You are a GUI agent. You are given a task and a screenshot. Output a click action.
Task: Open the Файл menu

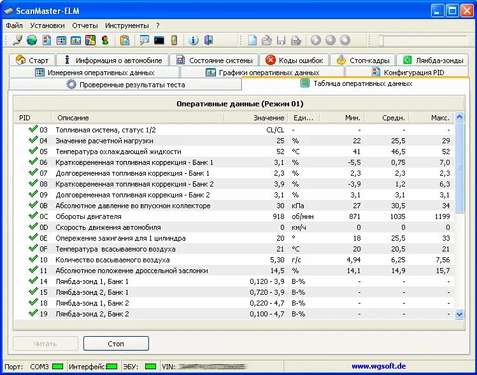click(x=14, y=25)
